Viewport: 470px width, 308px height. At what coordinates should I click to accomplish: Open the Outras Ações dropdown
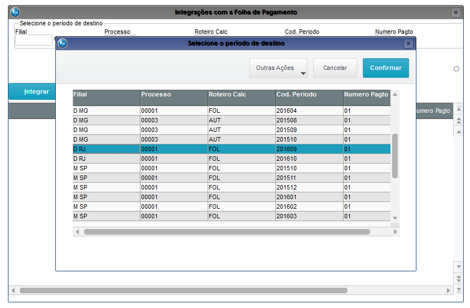pyautogui.click(x=278, y=68)
